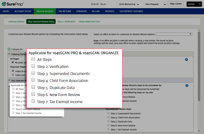Open the Sticky Notes Font Size sub-tab
Screen dimensions: 204x134
[89, 21]
